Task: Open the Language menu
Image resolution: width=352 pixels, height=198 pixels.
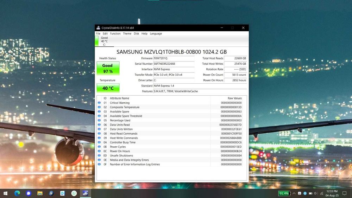Action: pos(156,34)
